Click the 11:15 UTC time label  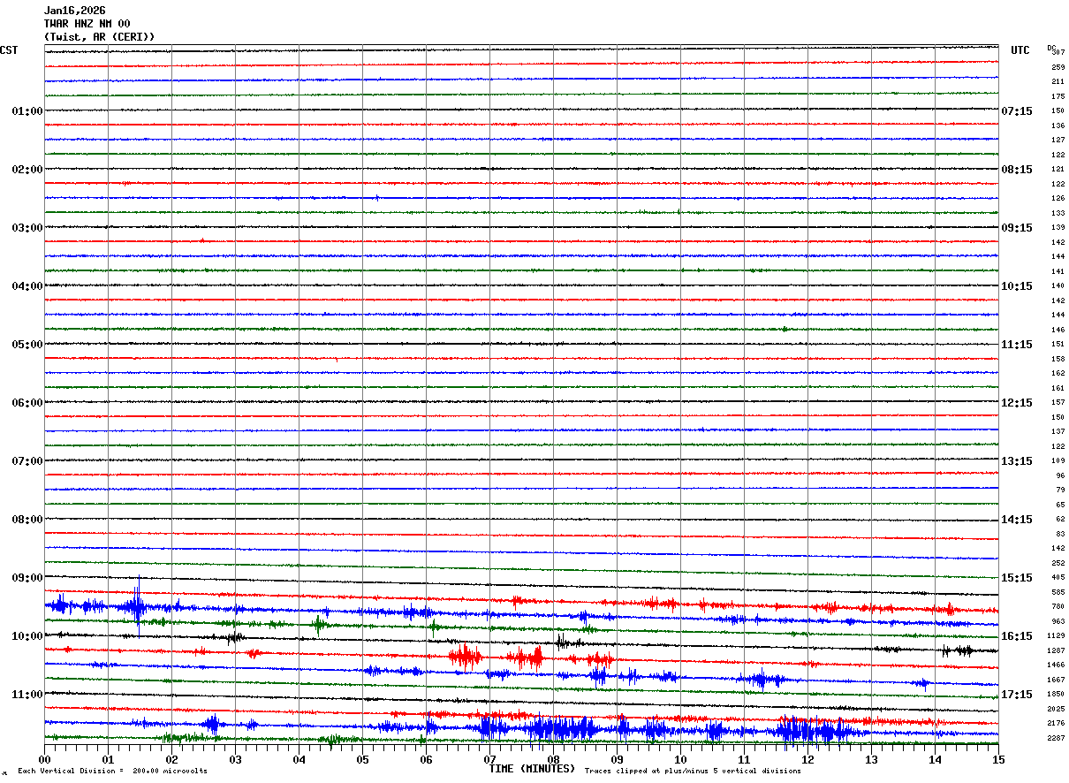coord(1016,345)
